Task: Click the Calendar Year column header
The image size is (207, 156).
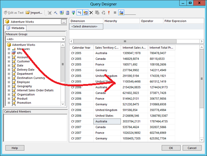Action: point(81,47)
